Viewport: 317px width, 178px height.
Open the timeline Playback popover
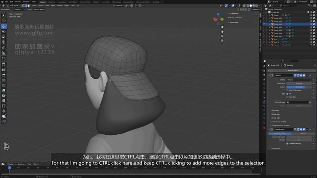12,164
